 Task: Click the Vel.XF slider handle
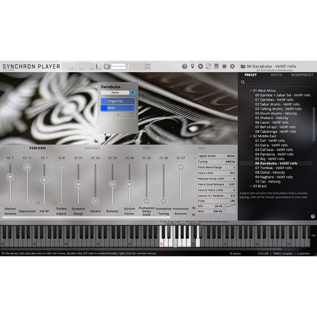[44, 180]
